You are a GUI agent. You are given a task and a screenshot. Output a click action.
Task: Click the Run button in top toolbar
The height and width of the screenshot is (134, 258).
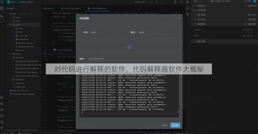tap(152, 2)
